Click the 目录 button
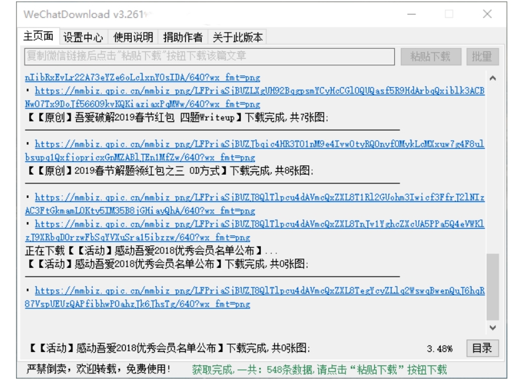Screen dimensions: 526x380 pyautogui.click(x=483, y=348)
